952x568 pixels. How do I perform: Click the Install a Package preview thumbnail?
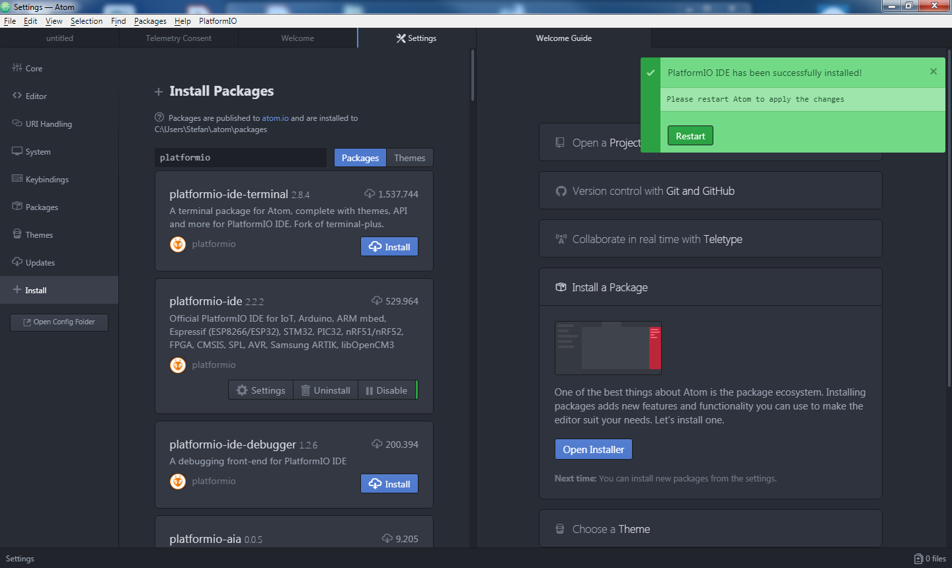(x=608, y=348)
